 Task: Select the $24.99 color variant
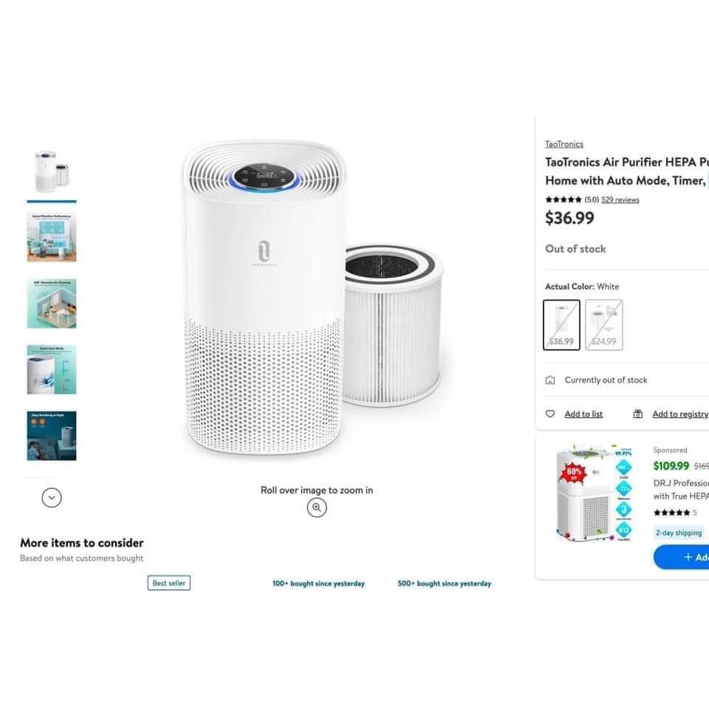pyautogui.click(x=604, y=325)
